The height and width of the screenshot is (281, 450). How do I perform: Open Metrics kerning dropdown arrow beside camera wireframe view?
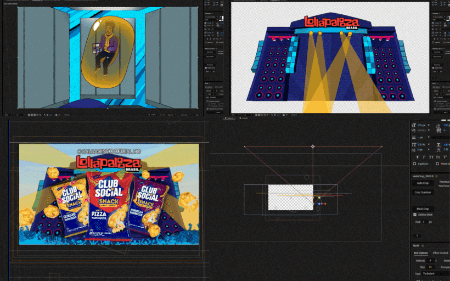[429, 130]
